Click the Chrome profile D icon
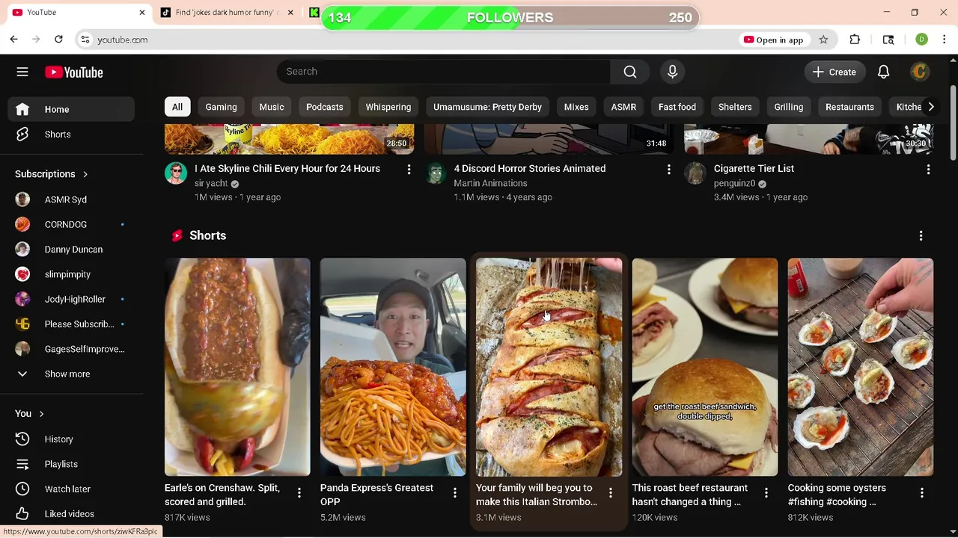Screen dimensions: 958x538 (x=921, y=40)
